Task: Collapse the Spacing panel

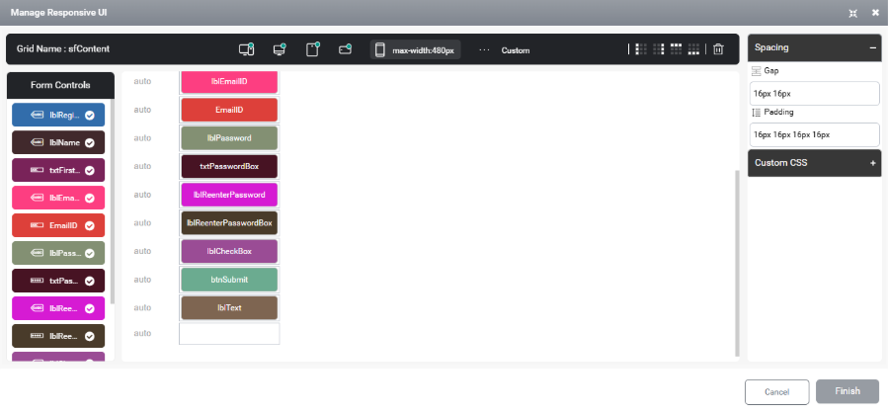Action: (x=872, y=47)
